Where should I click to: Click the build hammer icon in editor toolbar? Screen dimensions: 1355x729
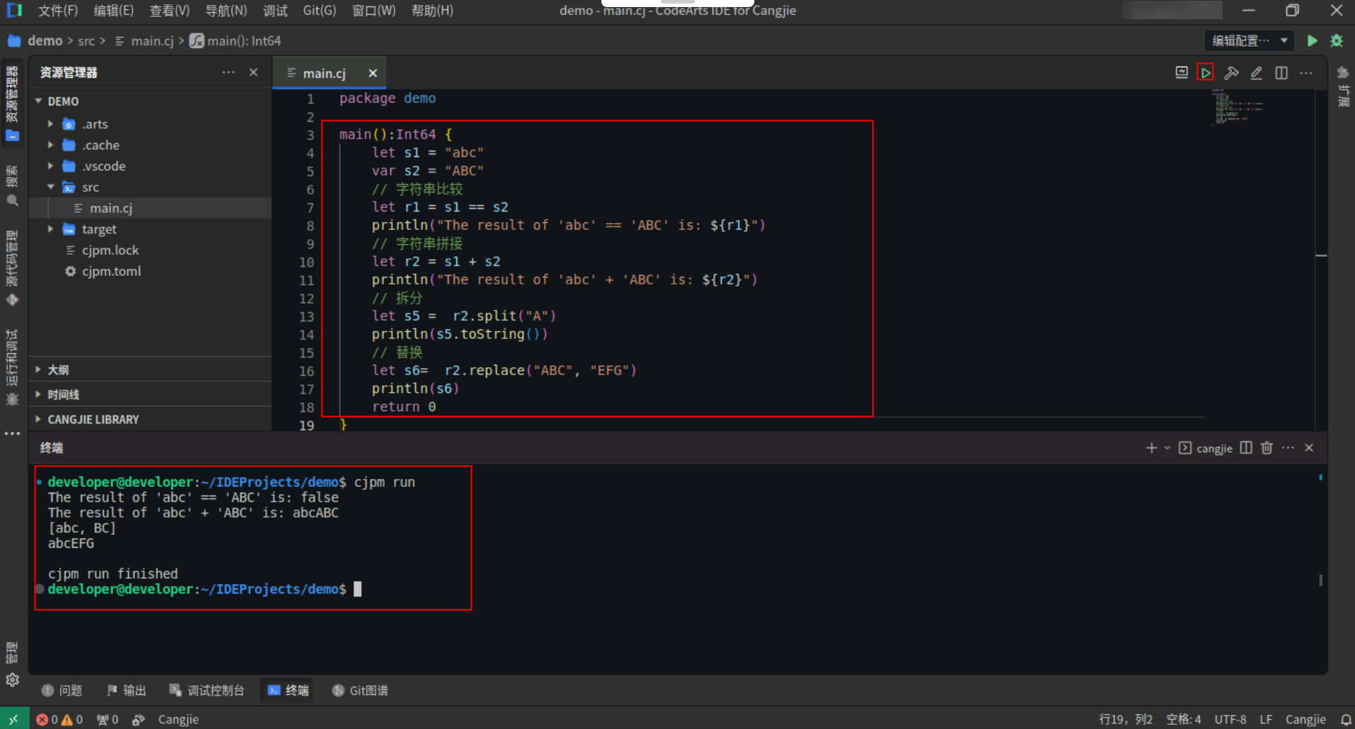tap(1231, 73)
